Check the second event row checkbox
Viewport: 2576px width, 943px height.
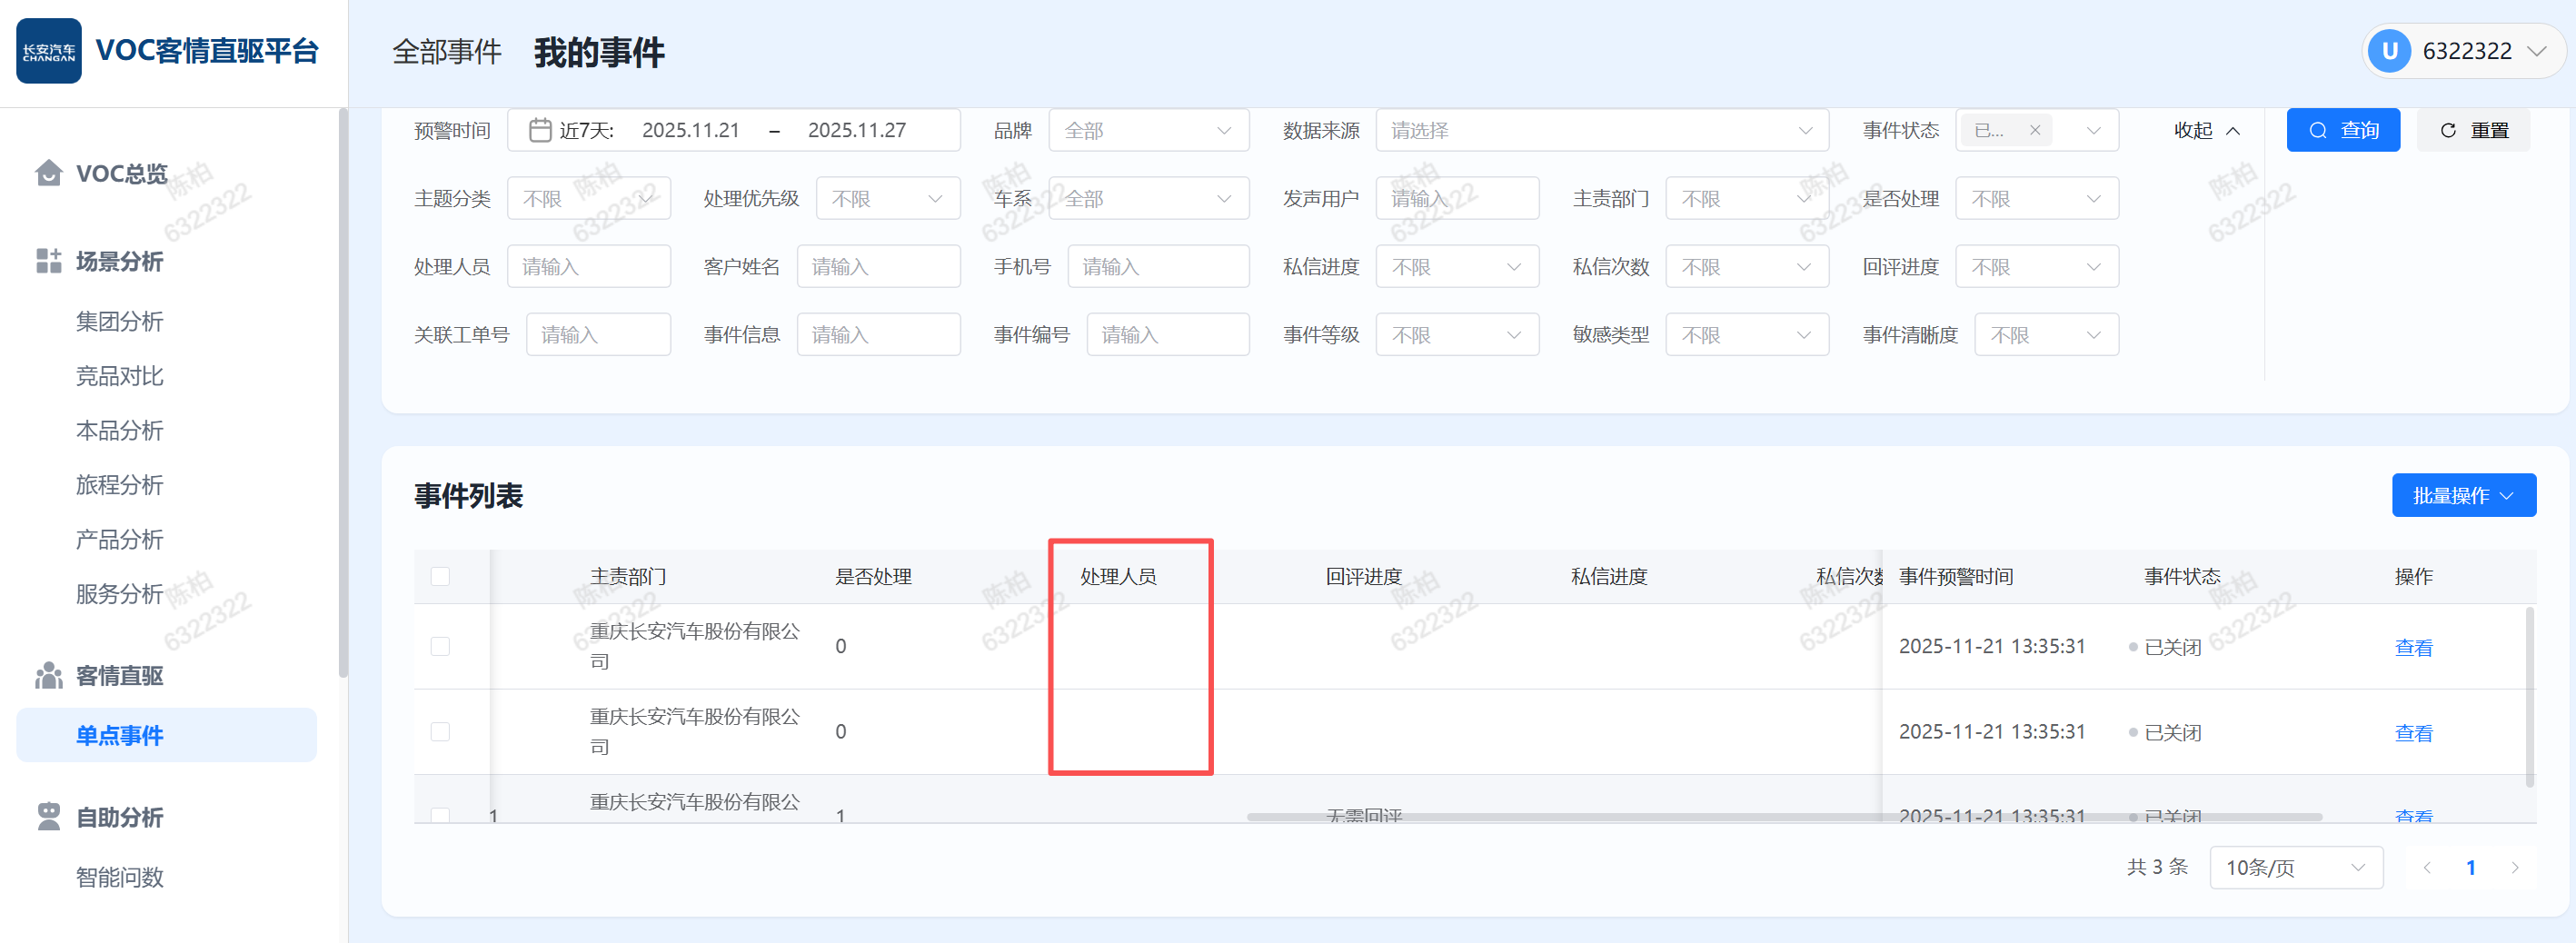tap(440, 731)
